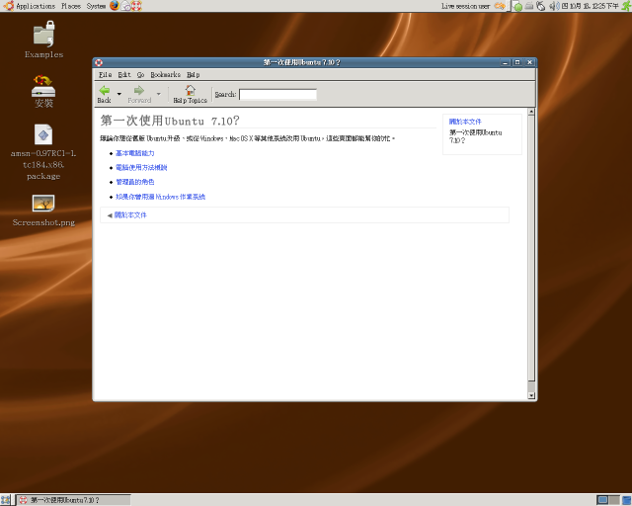This screenshot has height=506, width=632.
Task: Click the scrollbar up arrow
Action: tap(531, 112)
